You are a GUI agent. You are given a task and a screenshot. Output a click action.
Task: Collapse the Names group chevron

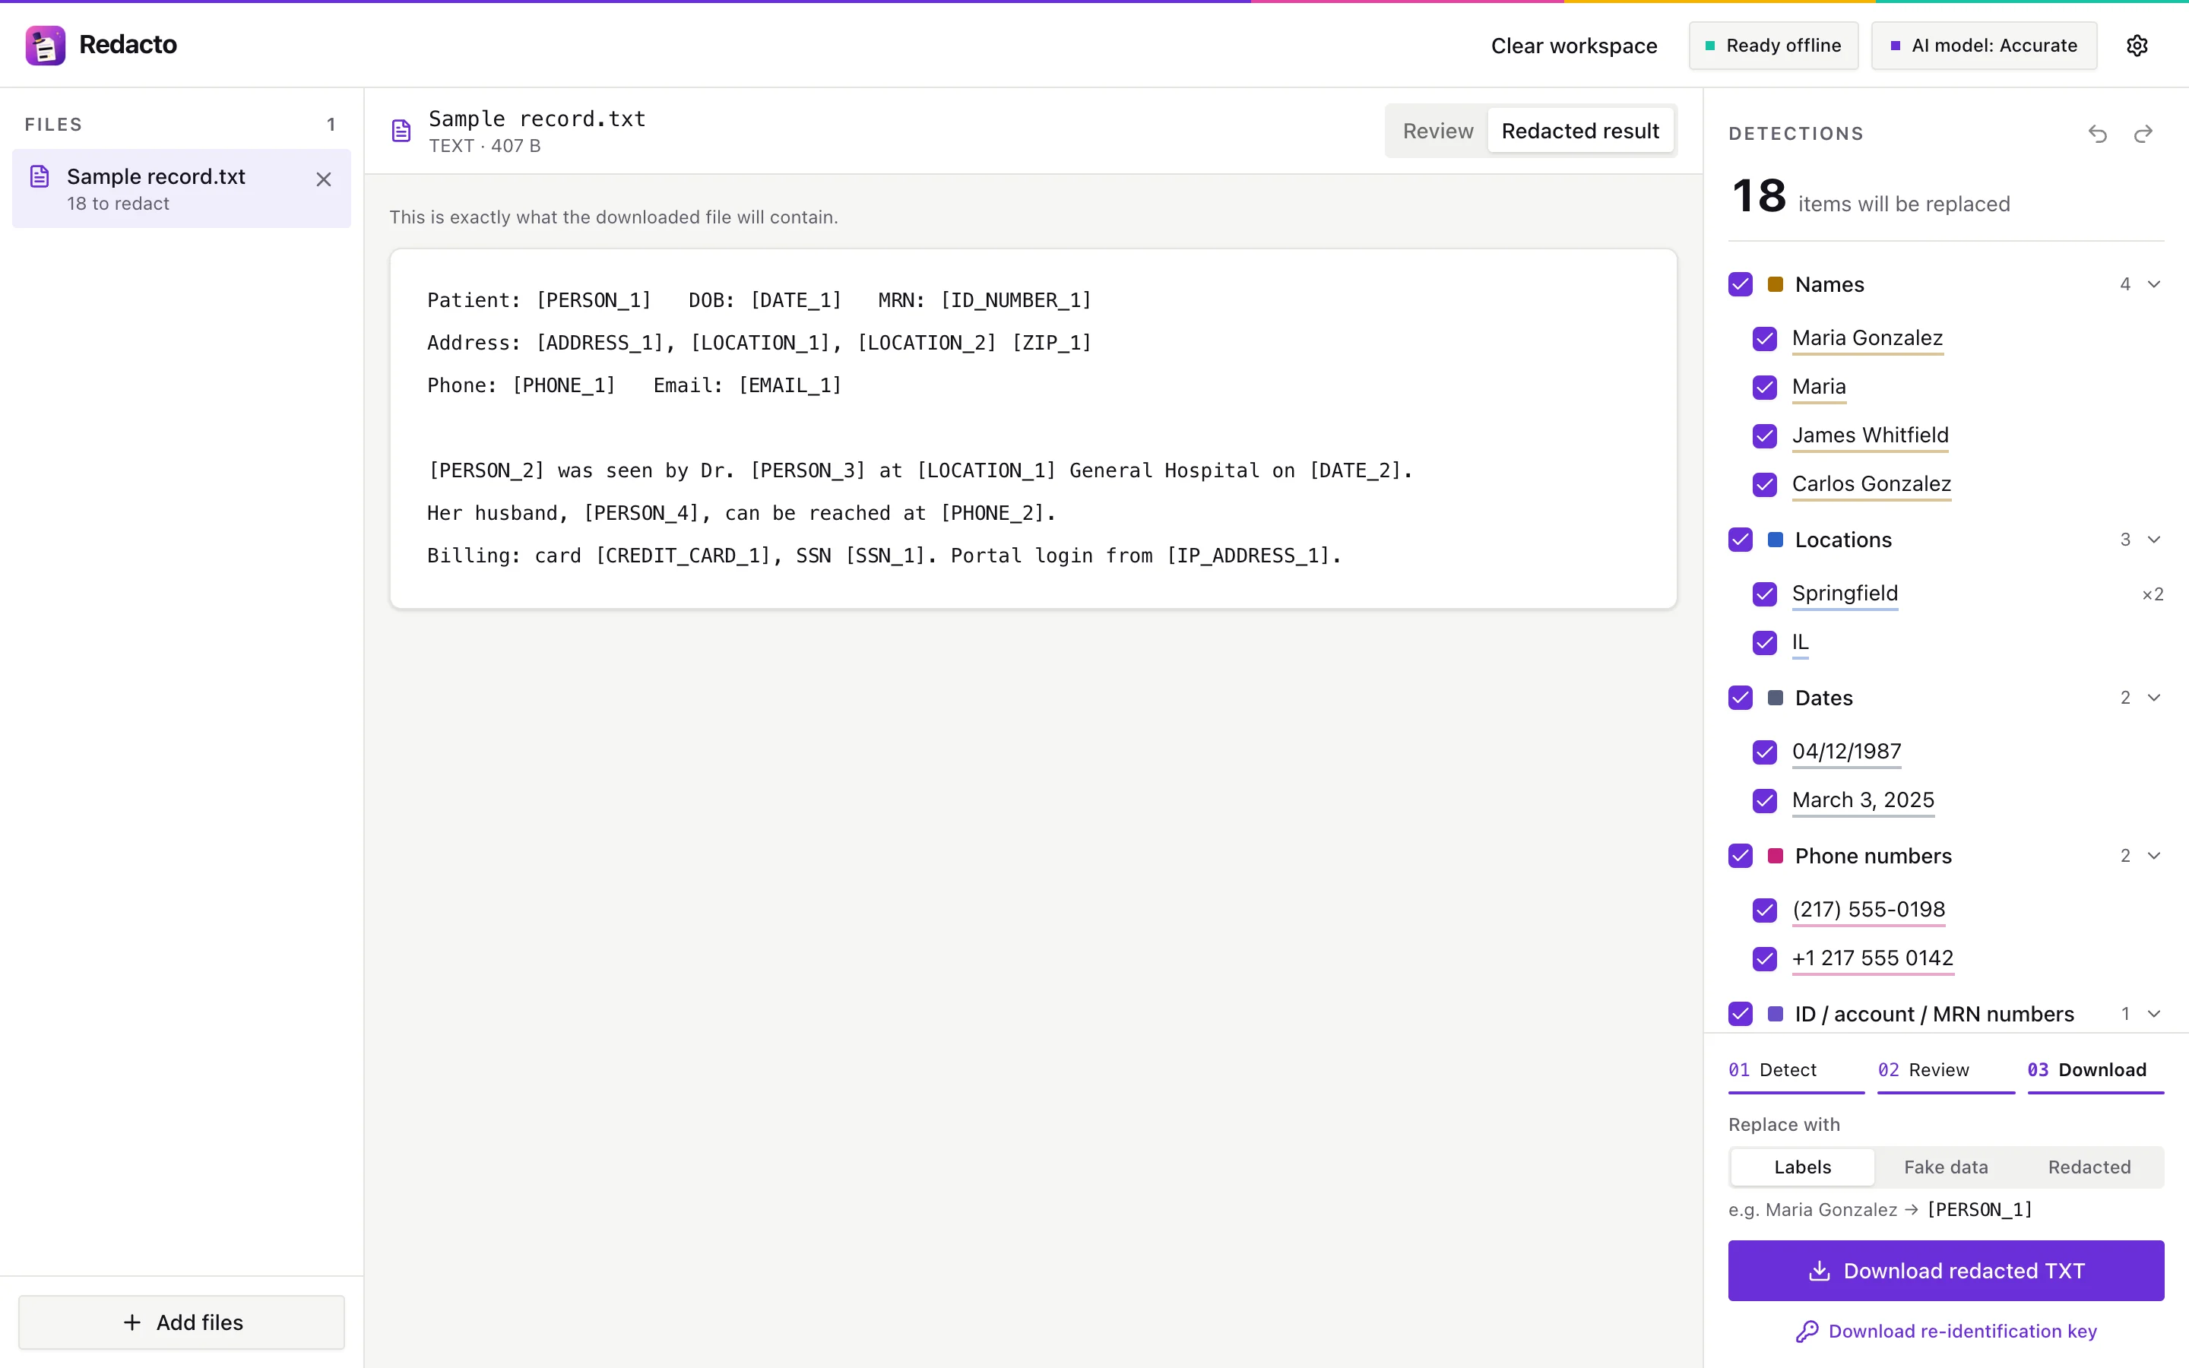pos(2154,284)
